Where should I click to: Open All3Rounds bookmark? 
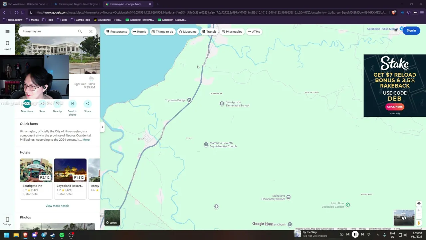pos(107,20)
